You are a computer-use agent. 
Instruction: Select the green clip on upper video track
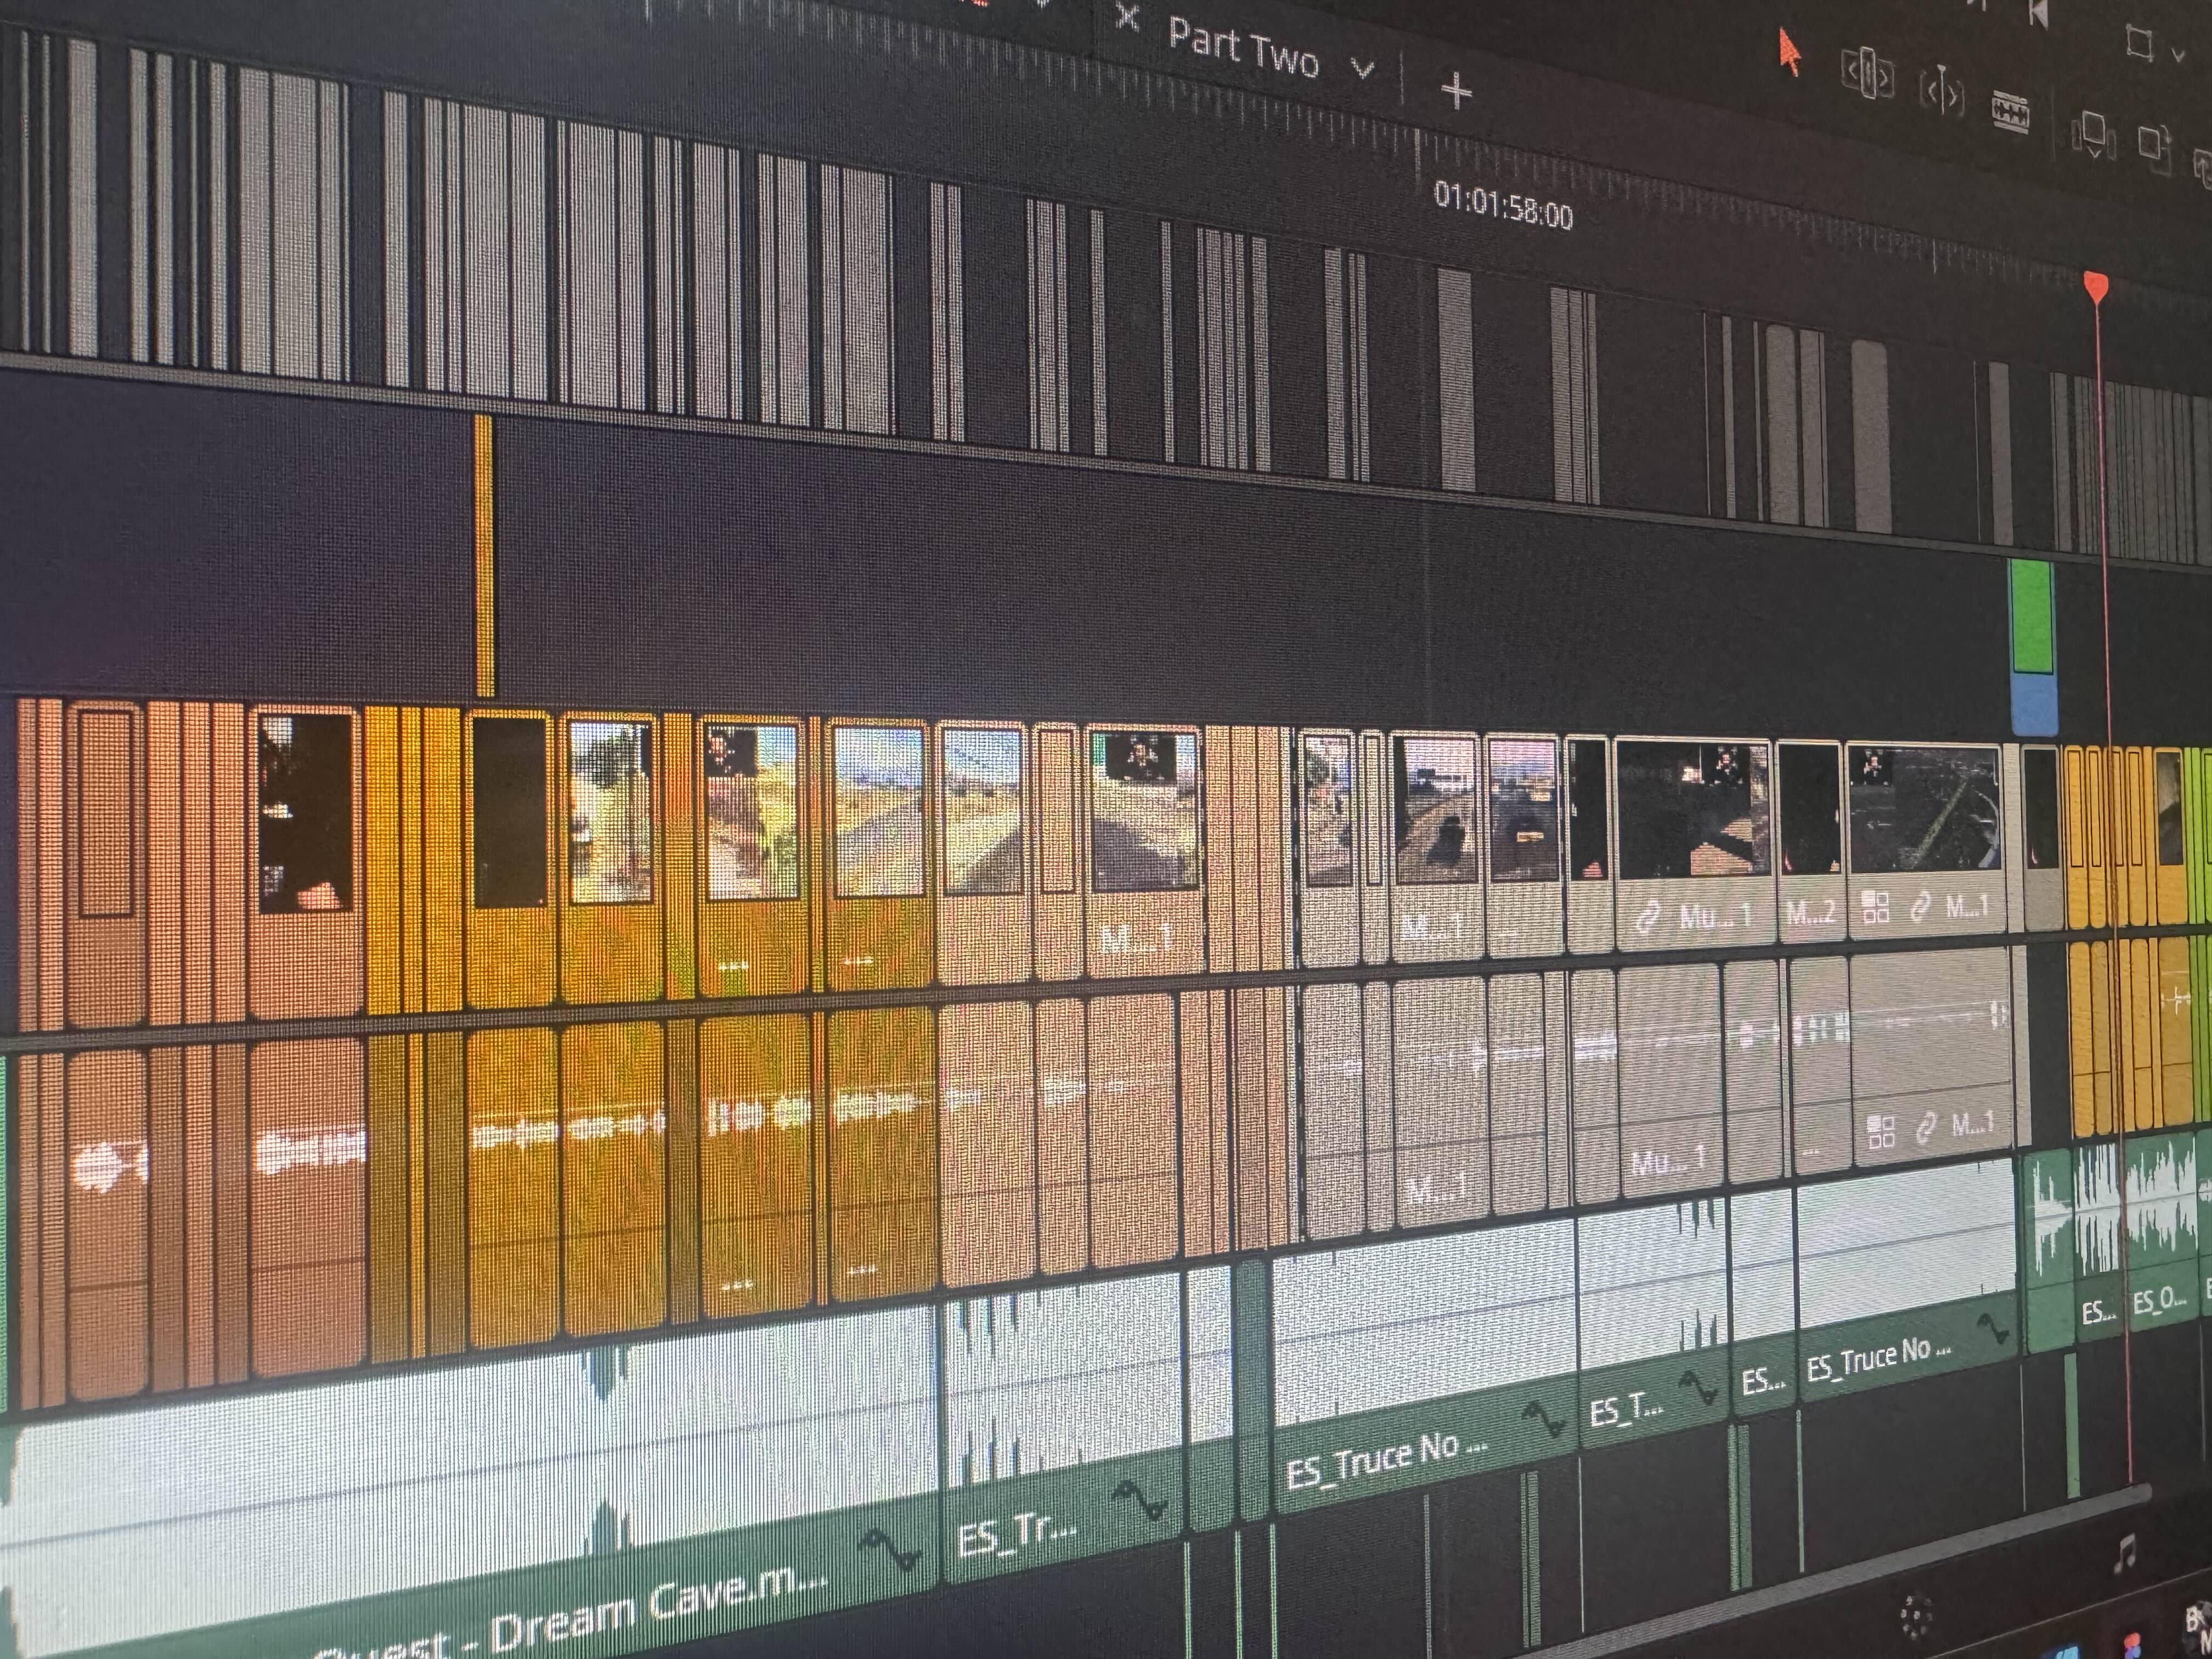[x=2031, y=615]
